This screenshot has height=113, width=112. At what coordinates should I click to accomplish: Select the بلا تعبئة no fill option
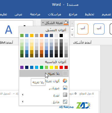point(44,73)
